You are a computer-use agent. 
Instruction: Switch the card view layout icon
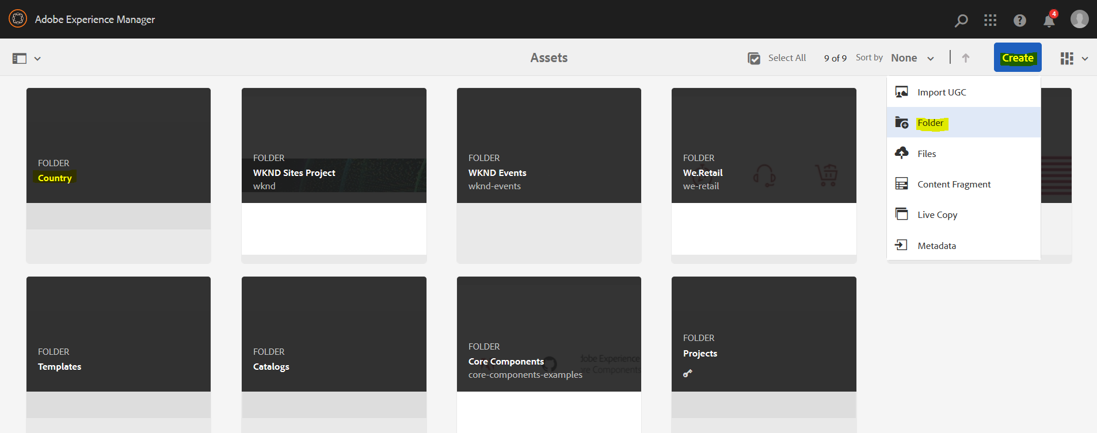tap(1066, 58)
